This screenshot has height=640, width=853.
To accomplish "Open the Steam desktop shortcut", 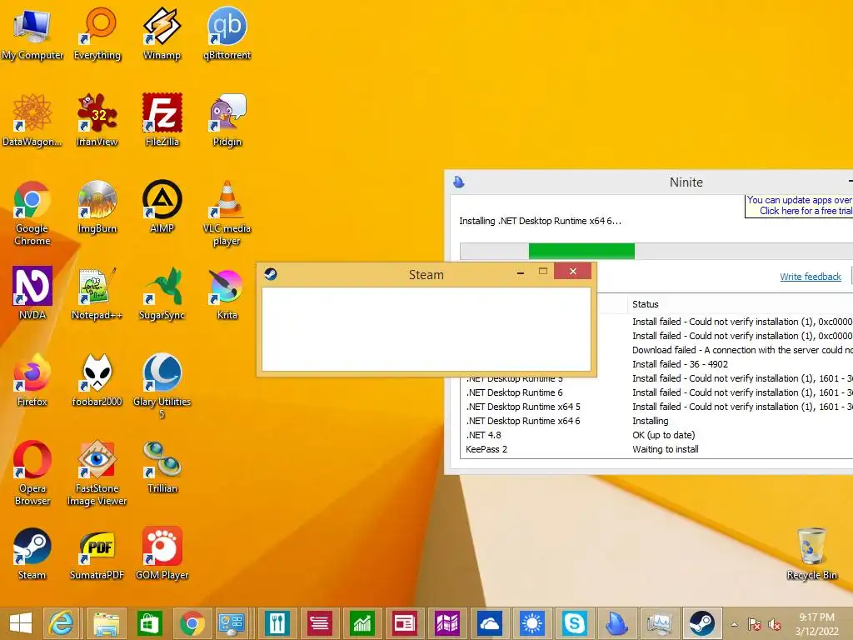I will [32, 553].
